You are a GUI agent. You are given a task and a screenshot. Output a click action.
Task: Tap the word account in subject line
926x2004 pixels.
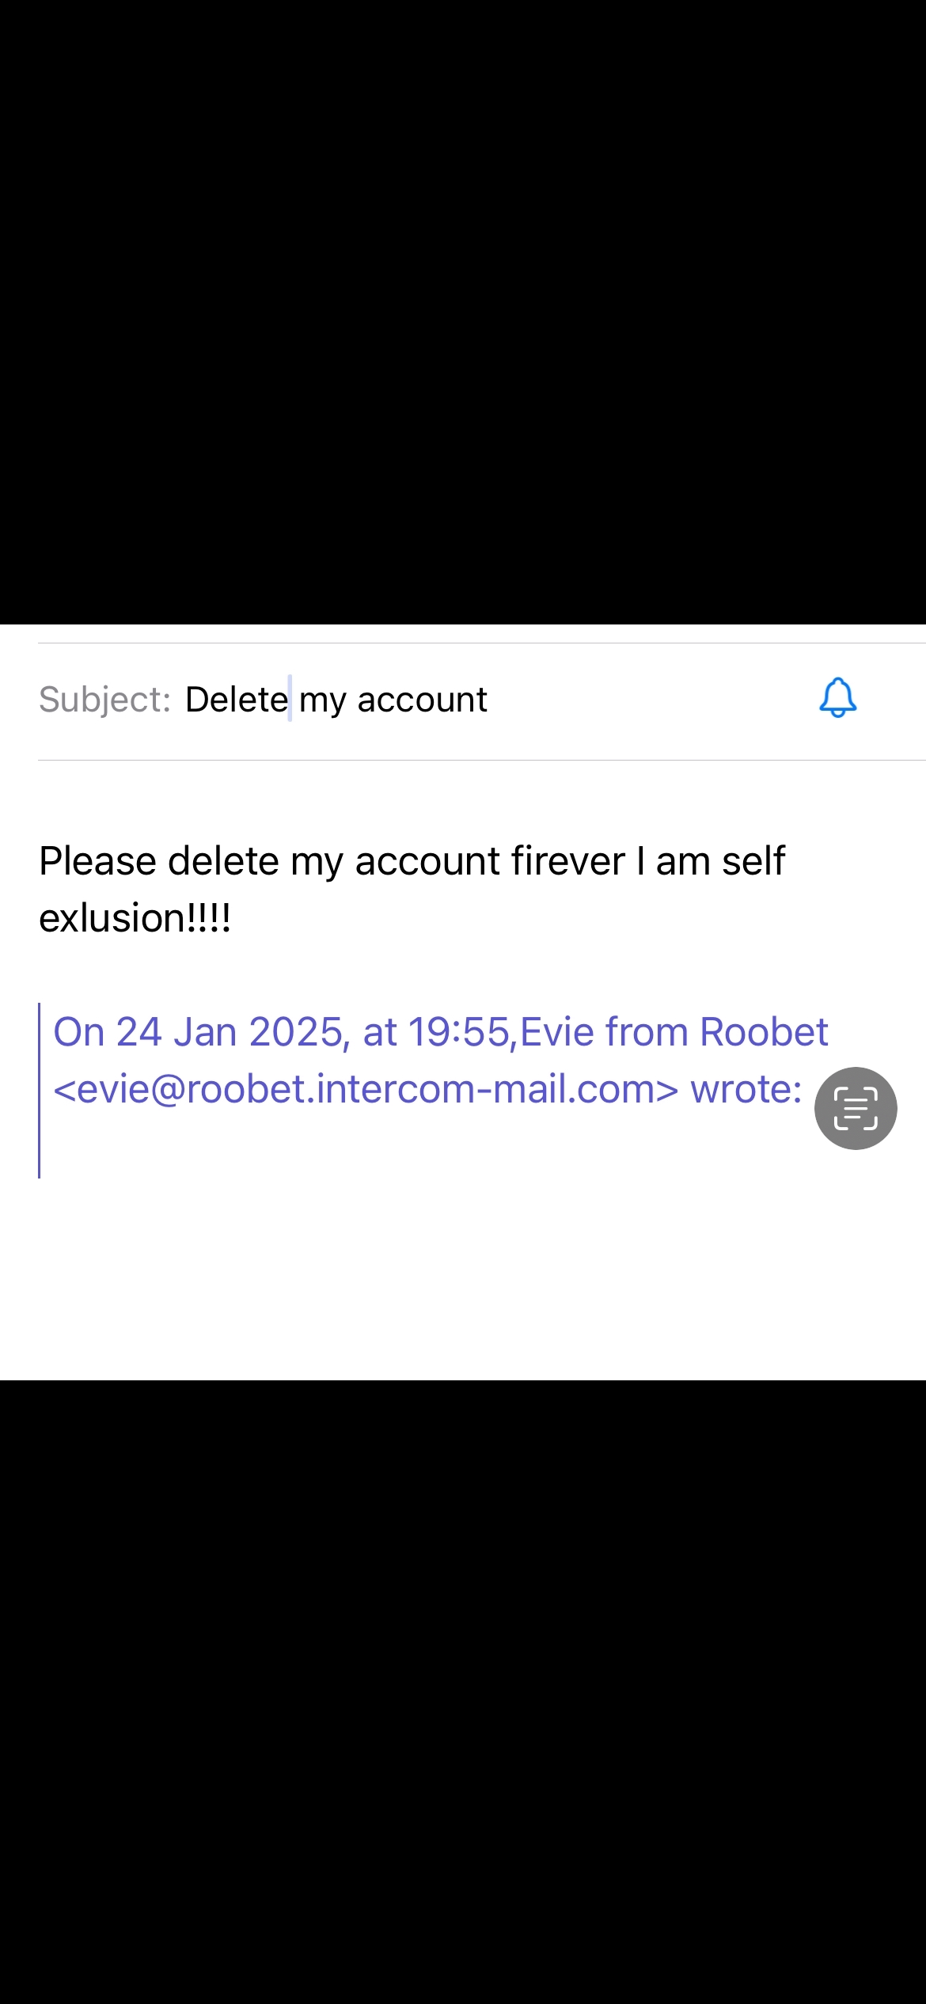point(422,700)
